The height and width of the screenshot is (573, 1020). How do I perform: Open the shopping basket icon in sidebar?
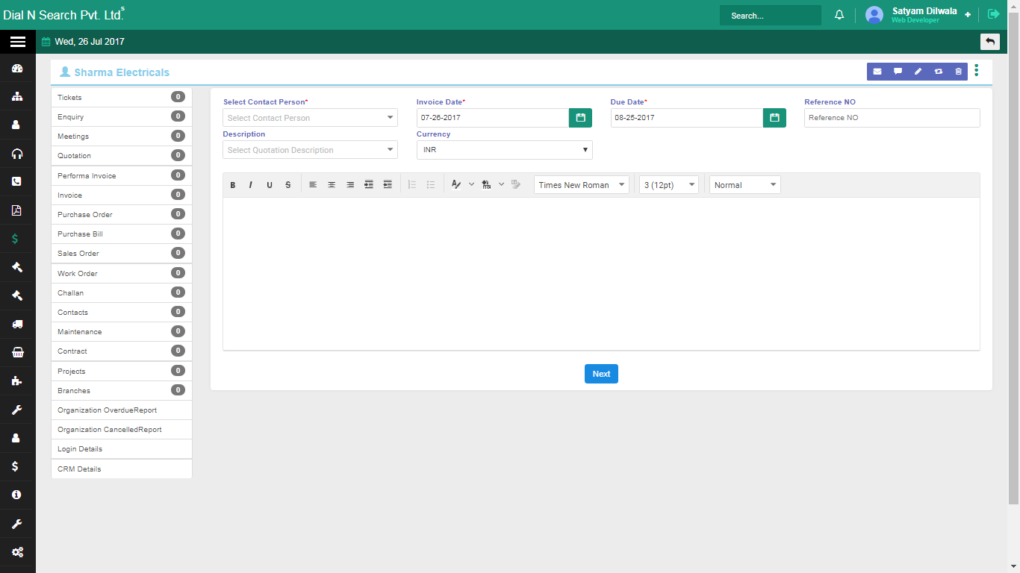(x=17, y=352)
